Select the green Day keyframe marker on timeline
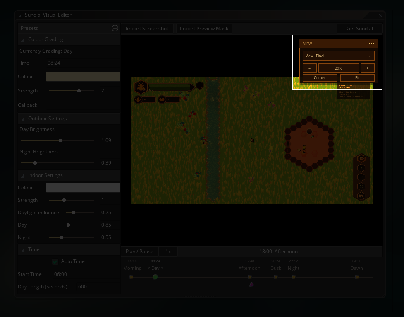 click(x=155, y=277)
